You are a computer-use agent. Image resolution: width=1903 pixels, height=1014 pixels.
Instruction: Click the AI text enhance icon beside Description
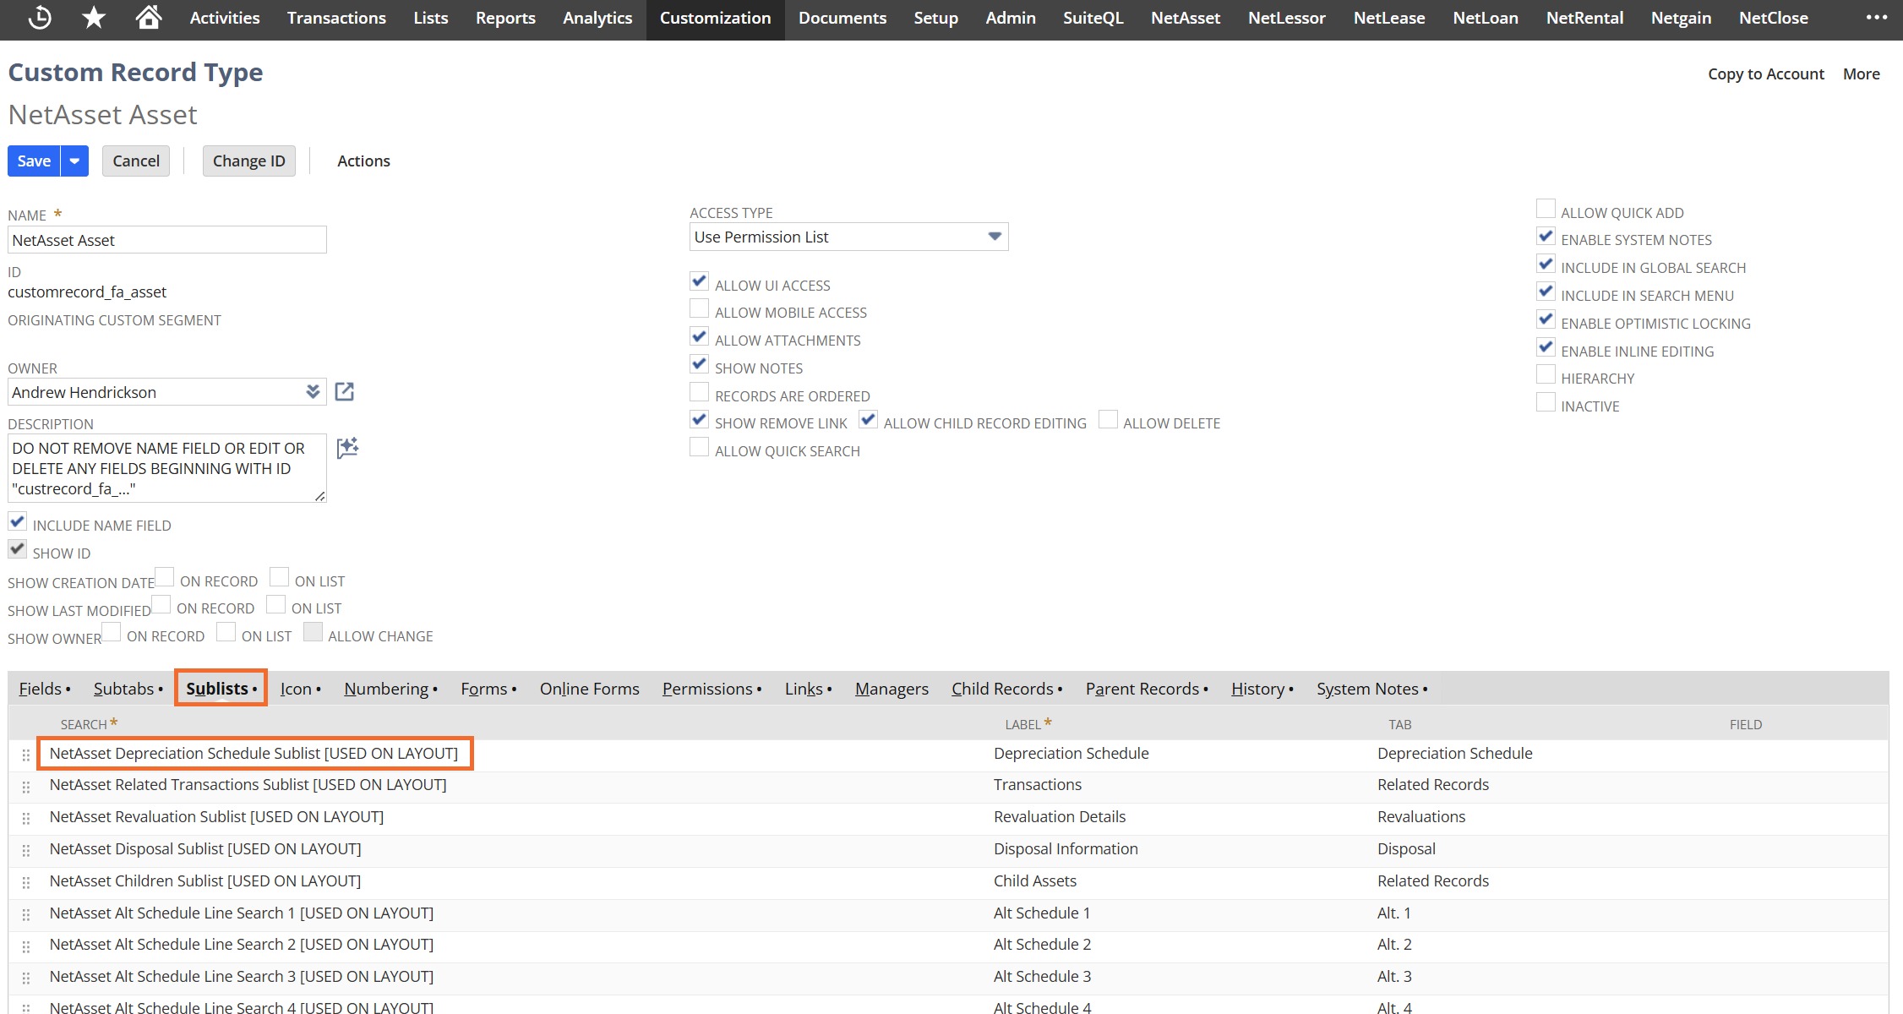(347, 448)
